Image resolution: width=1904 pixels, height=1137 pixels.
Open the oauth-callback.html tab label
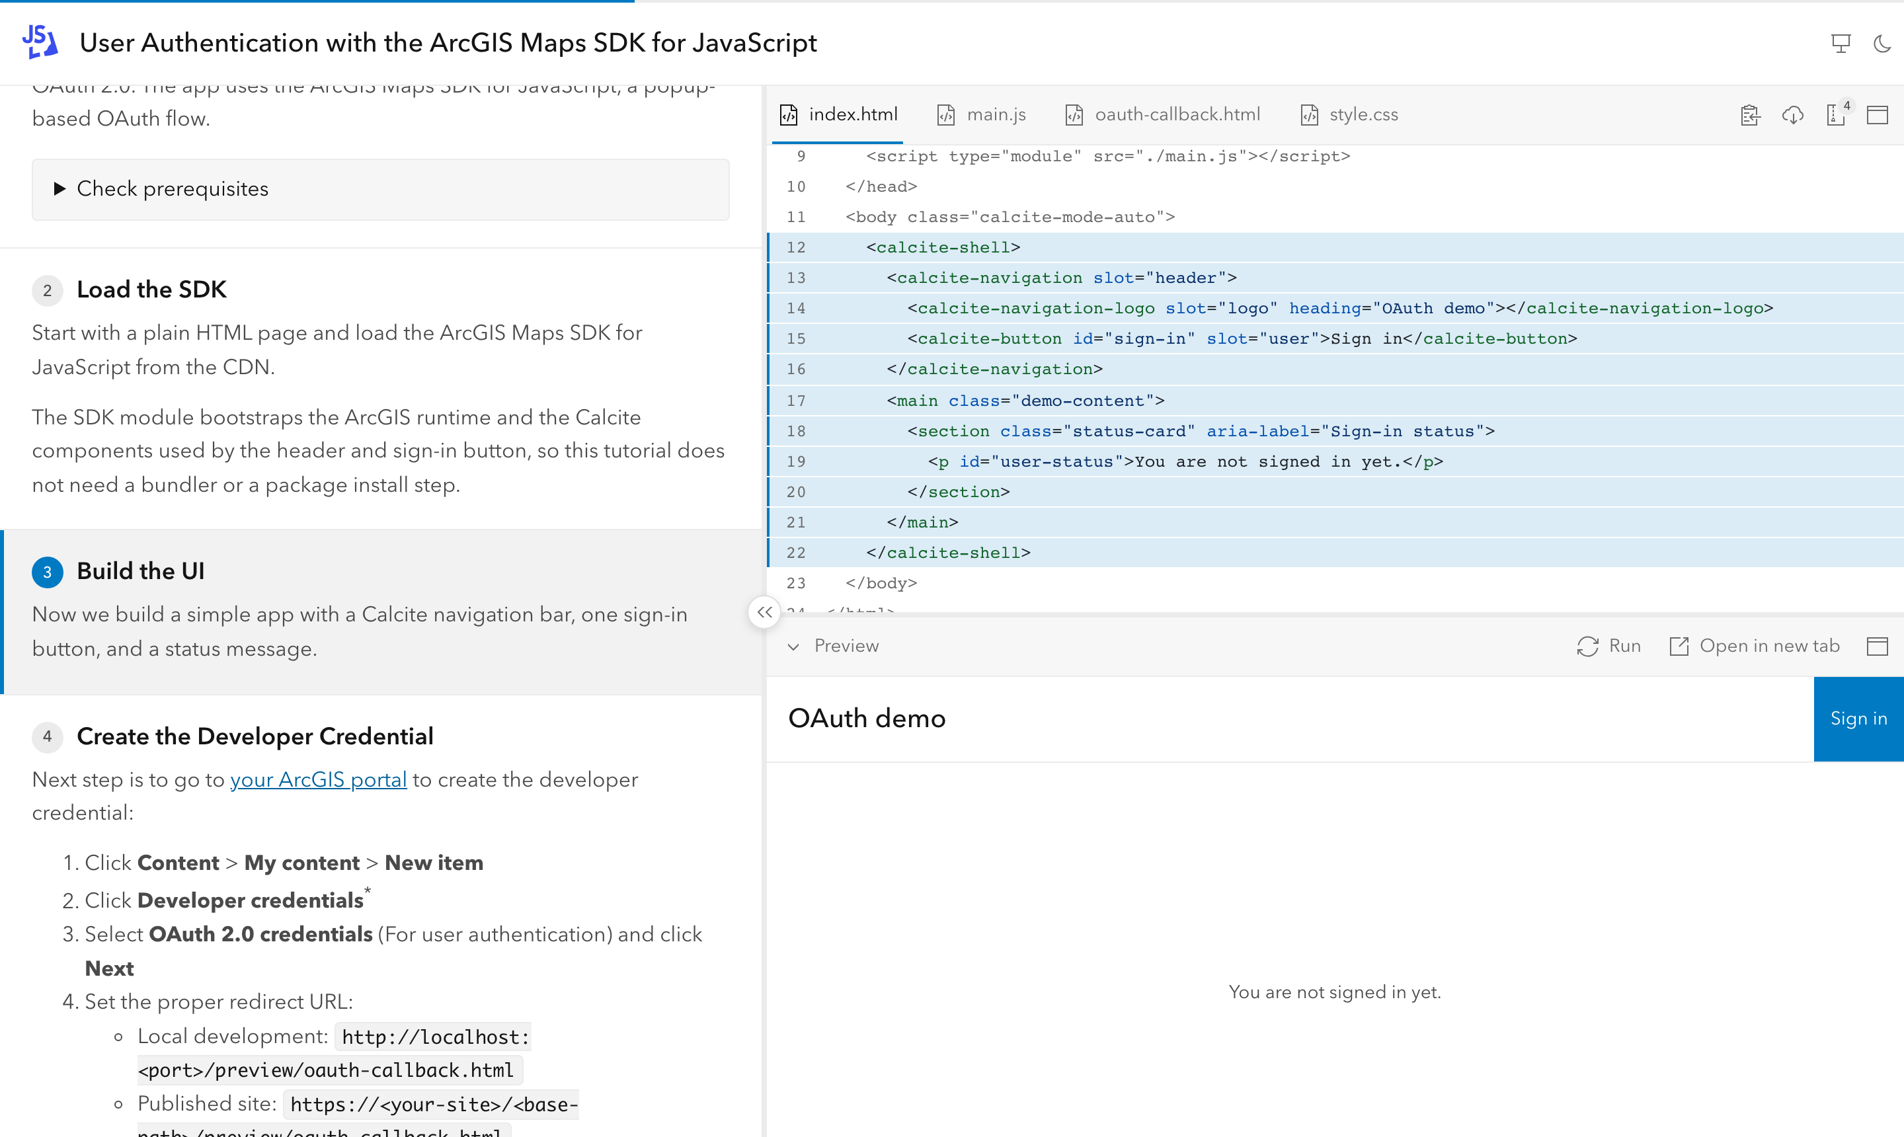tap(1177, 114)
